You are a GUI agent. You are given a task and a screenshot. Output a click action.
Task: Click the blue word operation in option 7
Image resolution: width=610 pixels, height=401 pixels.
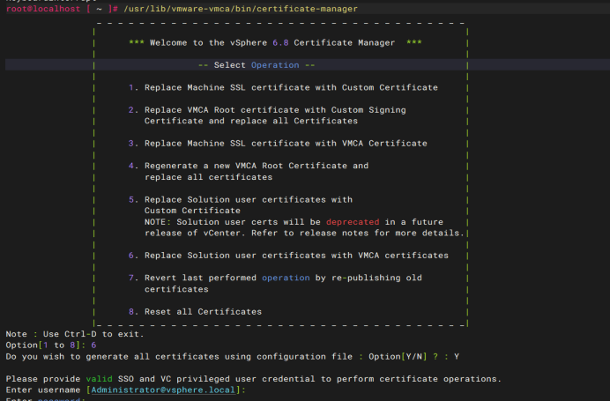coord(286,278)
